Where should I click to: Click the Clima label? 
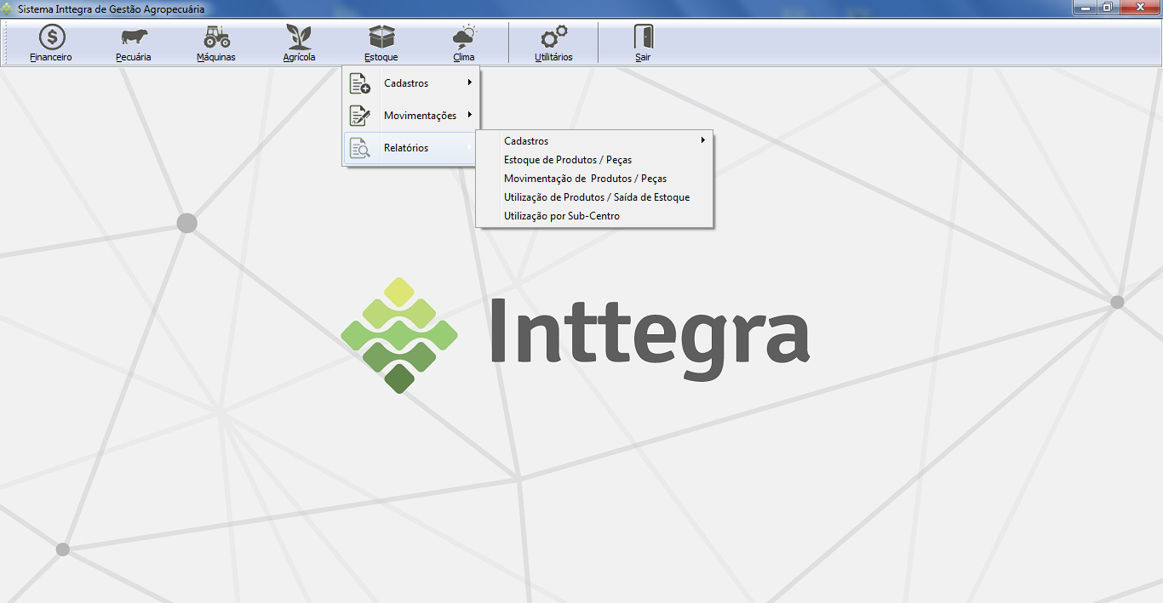(465, 57)
